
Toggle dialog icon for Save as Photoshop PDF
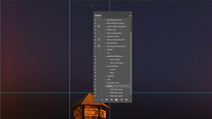(99, 40)
